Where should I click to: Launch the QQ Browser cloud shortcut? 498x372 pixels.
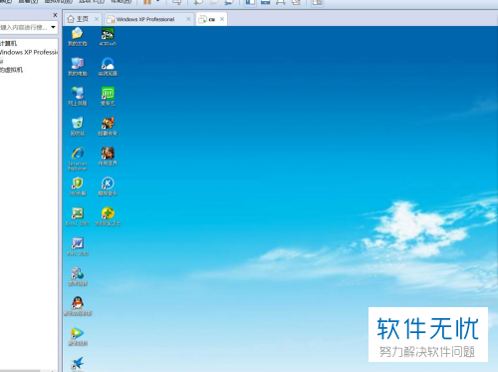pyautogui.click(x=108, y=66)
